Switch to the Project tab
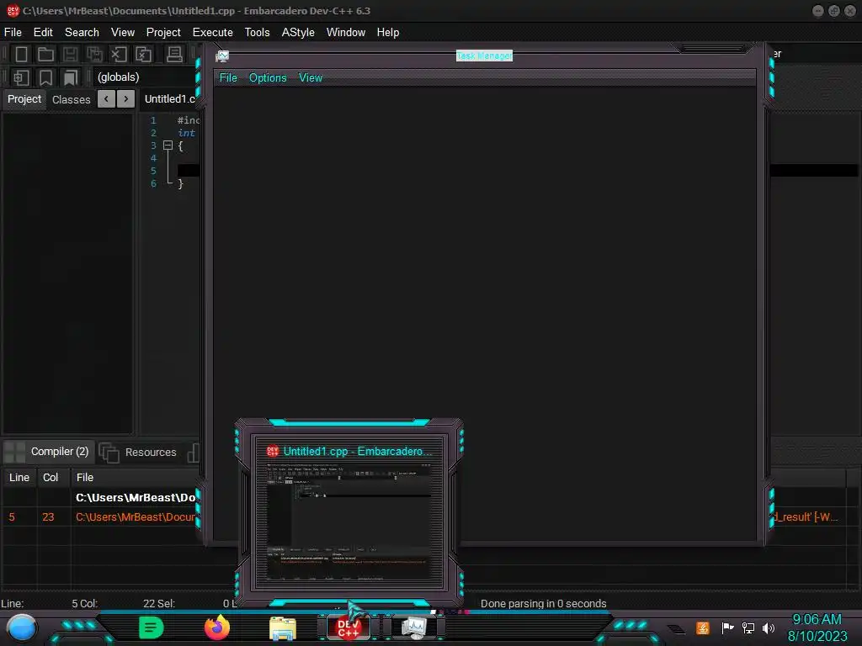 coord(24,99)
